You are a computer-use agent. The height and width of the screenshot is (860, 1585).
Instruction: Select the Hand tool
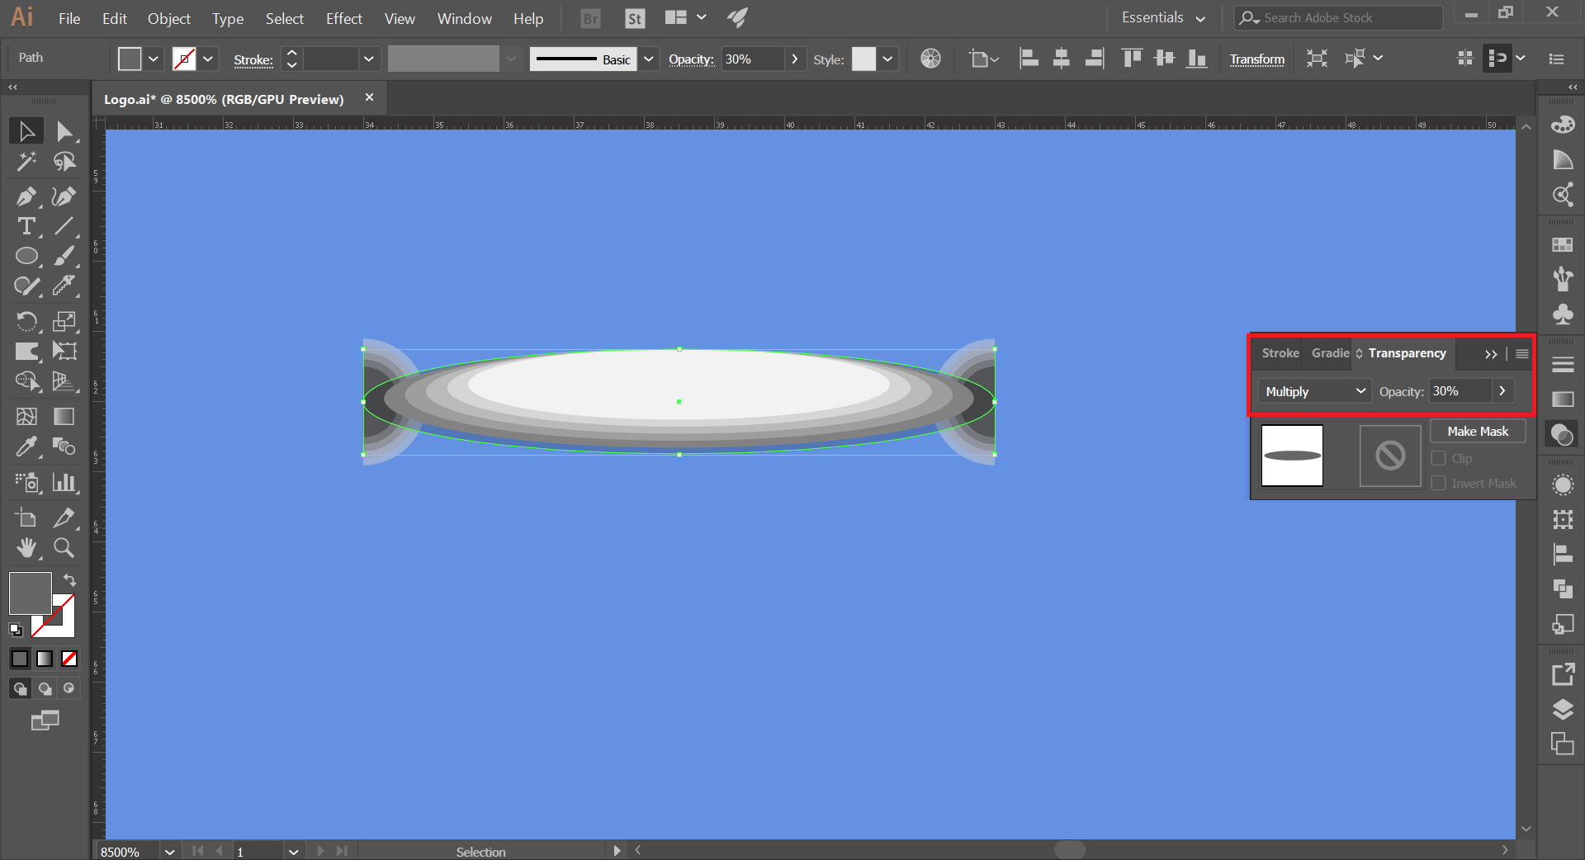(x=26, y=548)
